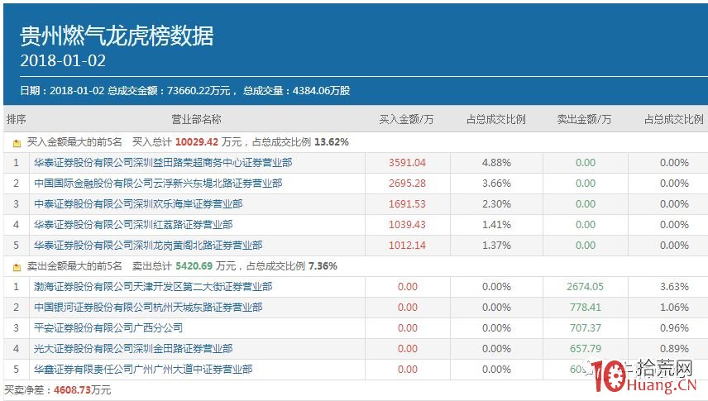Click the buy ratio 13.62%
This screenshot has height=401, width=708.
click(332, 142)
